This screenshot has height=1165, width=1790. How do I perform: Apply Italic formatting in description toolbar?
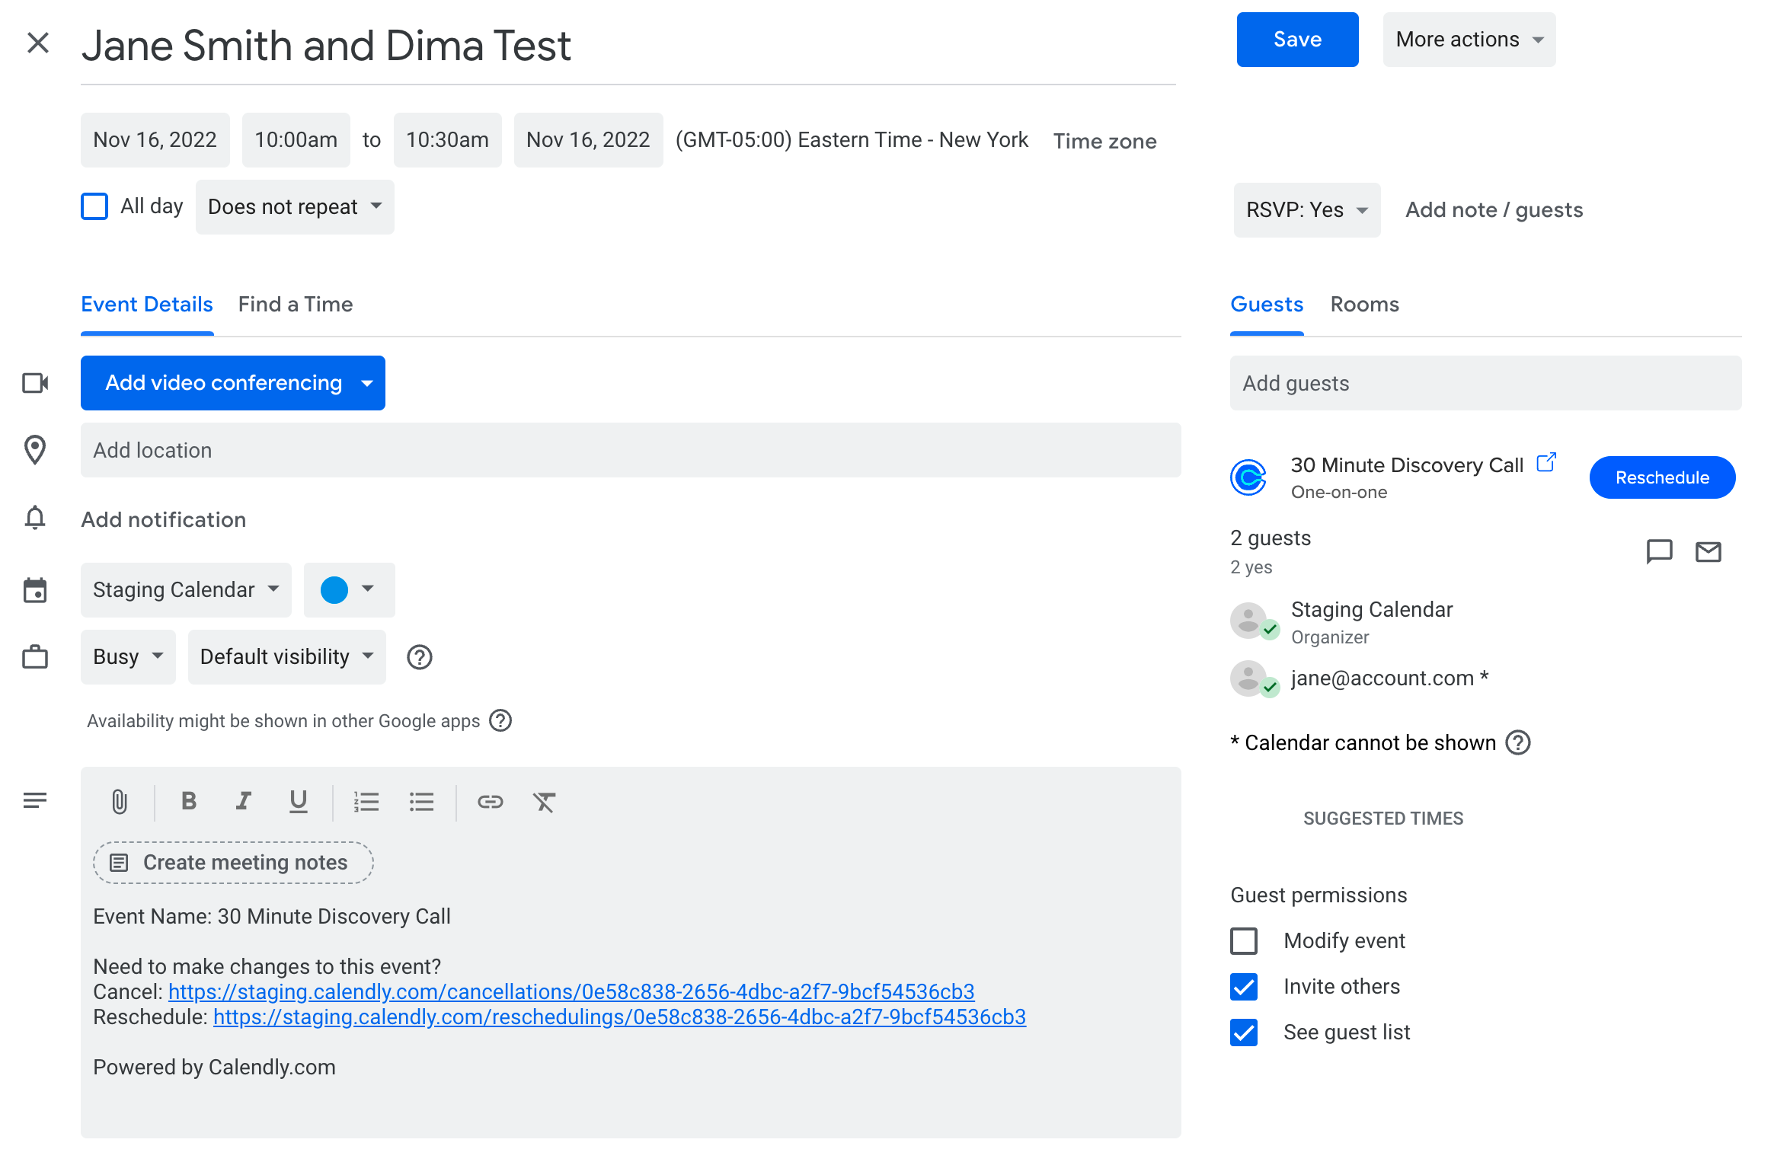coord(243,801)
